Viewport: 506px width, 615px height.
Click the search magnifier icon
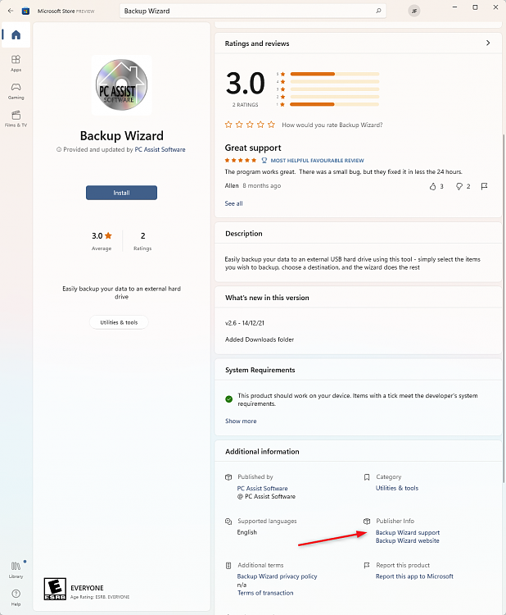point(378,11)
